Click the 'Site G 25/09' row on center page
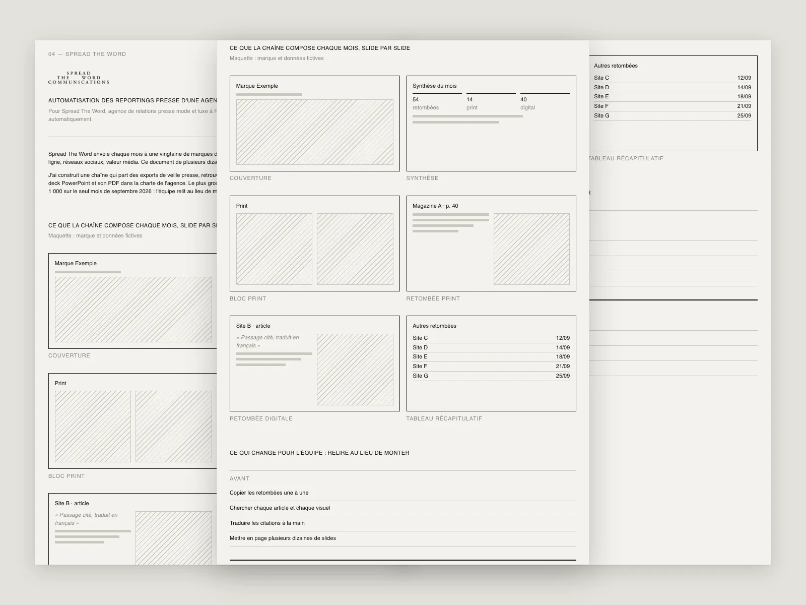This screenshot has width=806, height=605. tap(491, 376)
